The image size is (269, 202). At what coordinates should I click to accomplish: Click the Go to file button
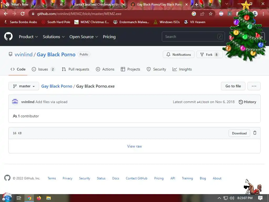click(233, 86)
